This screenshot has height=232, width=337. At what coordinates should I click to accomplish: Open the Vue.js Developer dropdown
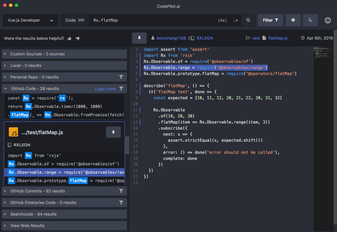pos(31,20)
